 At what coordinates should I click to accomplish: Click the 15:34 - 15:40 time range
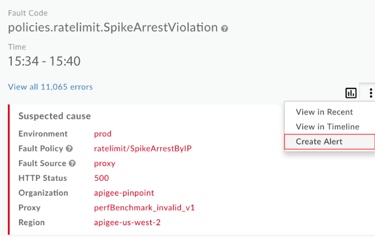[x=44, y=62]
